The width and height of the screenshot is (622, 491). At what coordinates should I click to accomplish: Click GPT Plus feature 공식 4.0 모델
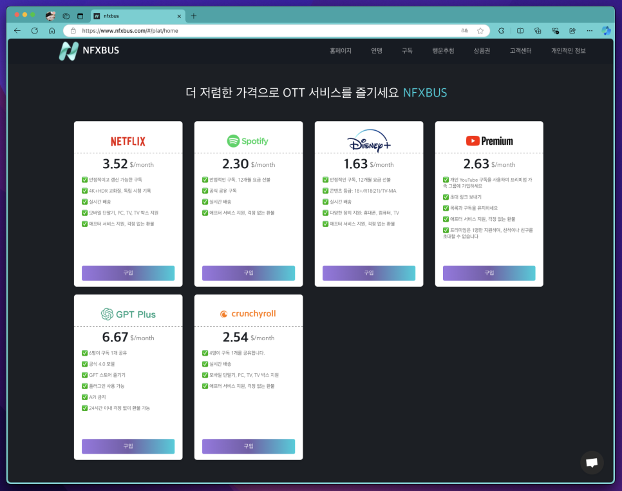pos(99,364)
